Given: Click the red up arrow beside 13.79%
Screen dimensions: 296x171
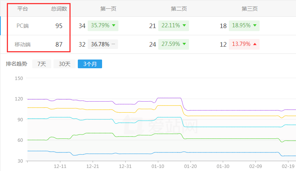Looking at the screenshot, I should click(x=255, y=44).
